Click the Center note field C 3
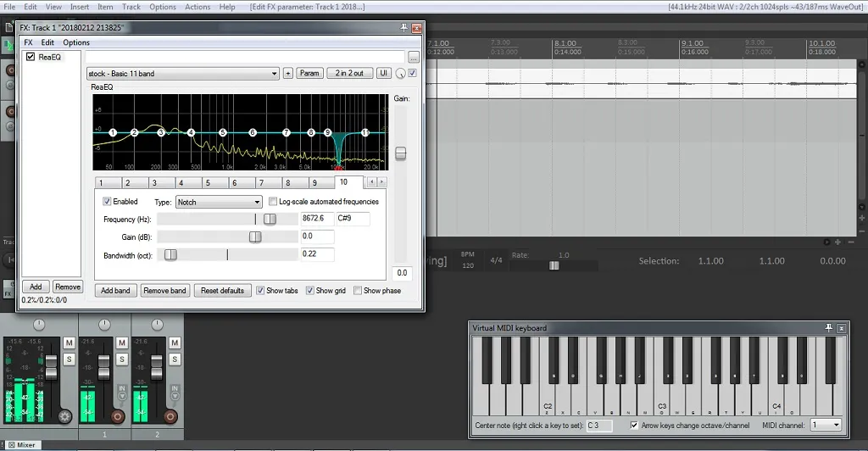 pos(599,426)
